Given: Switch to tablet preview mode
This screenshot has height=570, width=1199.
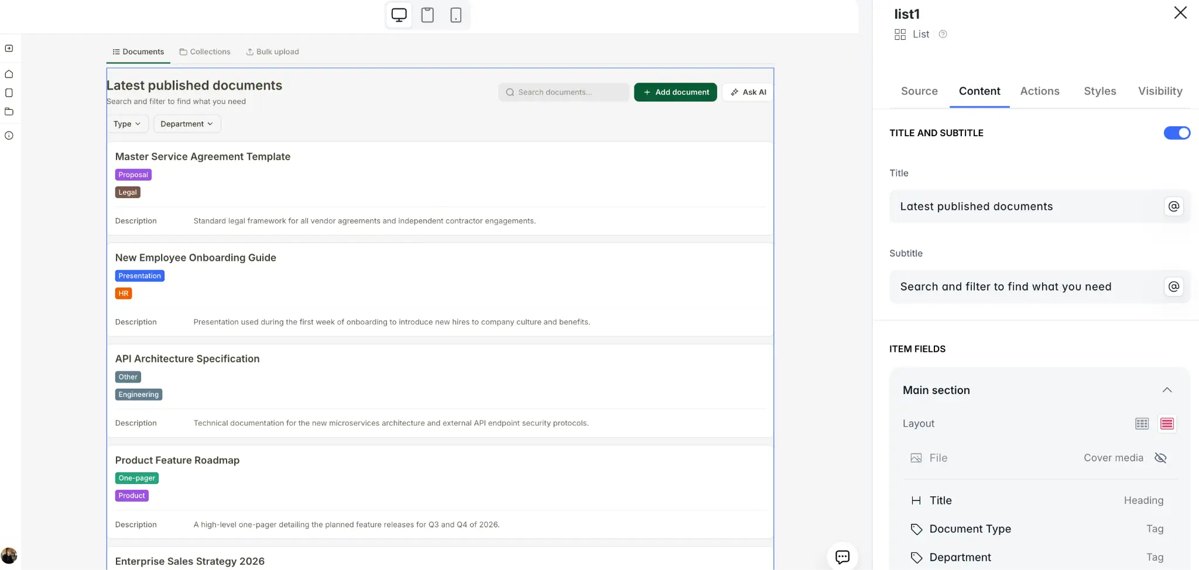Looking at the screenshot, I should [427, 15].
